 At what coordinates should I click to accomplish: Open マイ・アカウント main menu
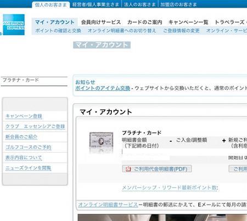(55, 22)
